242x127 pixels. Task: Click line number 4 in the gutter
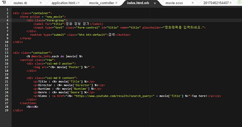(x=7, y=20)
